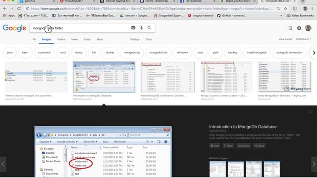The height and width of the screenshot is (178, 317).
Task: Filter by the bson suggestion chip
Action: (x=25, y=52)
